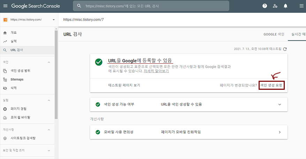This screenshot has width=306, height=159.
Task: Click the URL을 Google에 등록할 수 있음 heading
Action: (140, 61)
